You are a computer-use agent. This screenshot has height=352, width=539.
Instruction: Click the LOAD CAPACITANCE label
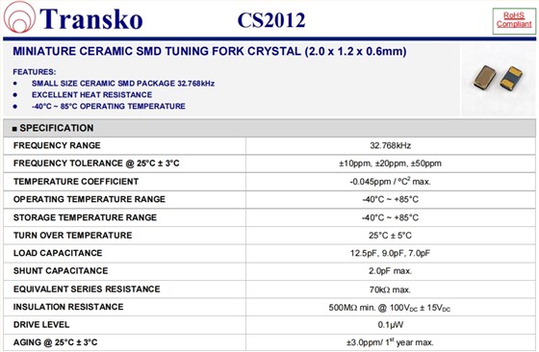point(58,253)
